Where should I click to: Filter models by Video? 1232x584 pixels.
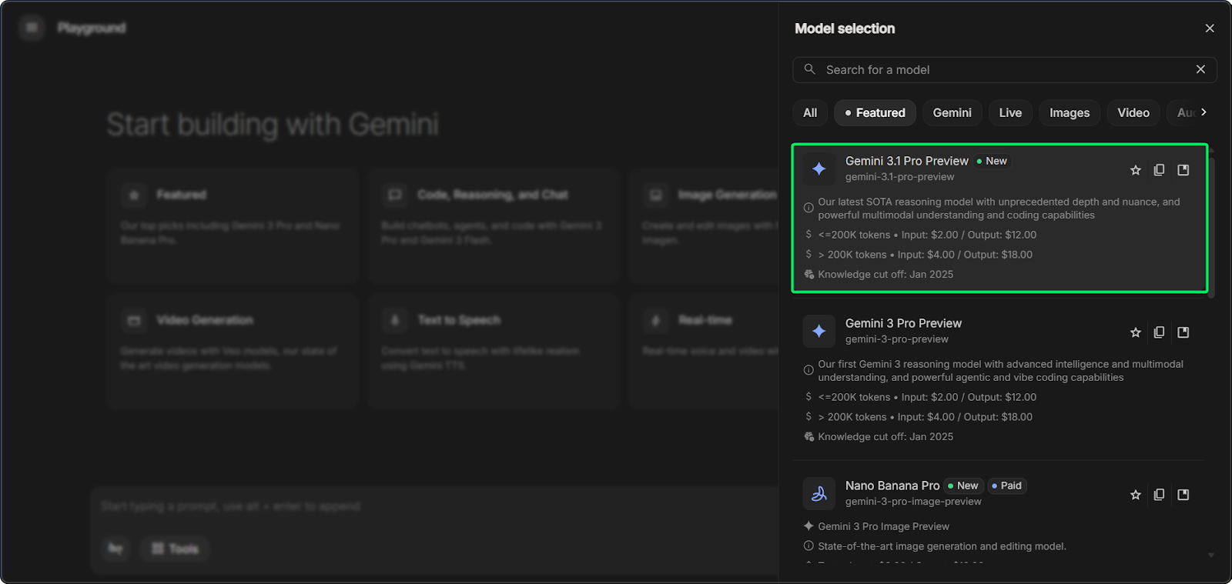coord(1133,113)
